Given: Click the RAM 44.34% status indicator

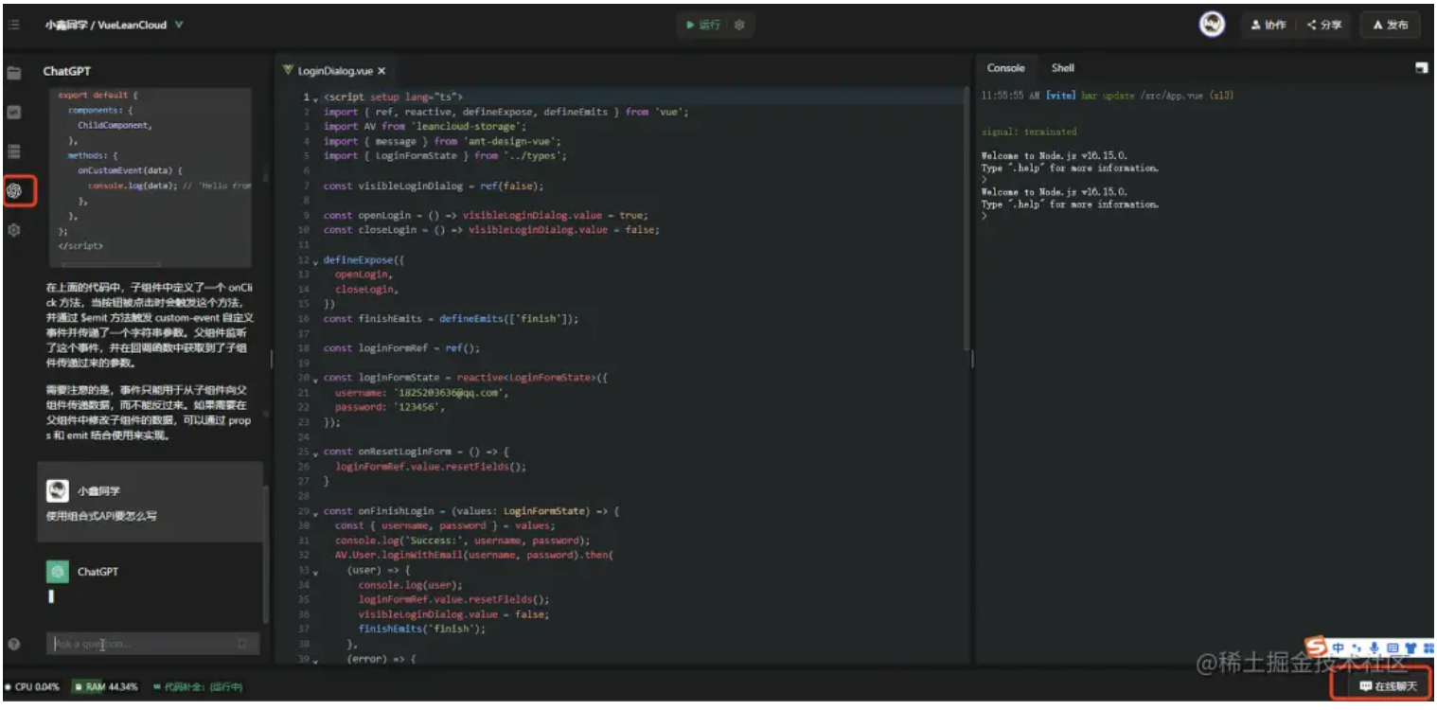Looking at the screenshot, I should click(x=106, y=686).
